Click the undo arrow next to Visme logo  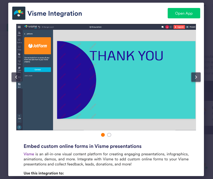pyautogui.click(x=39, y=27)
